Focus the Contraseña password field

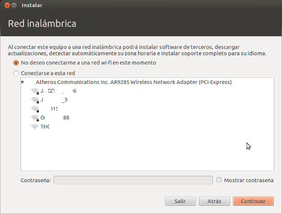point(133,180)
